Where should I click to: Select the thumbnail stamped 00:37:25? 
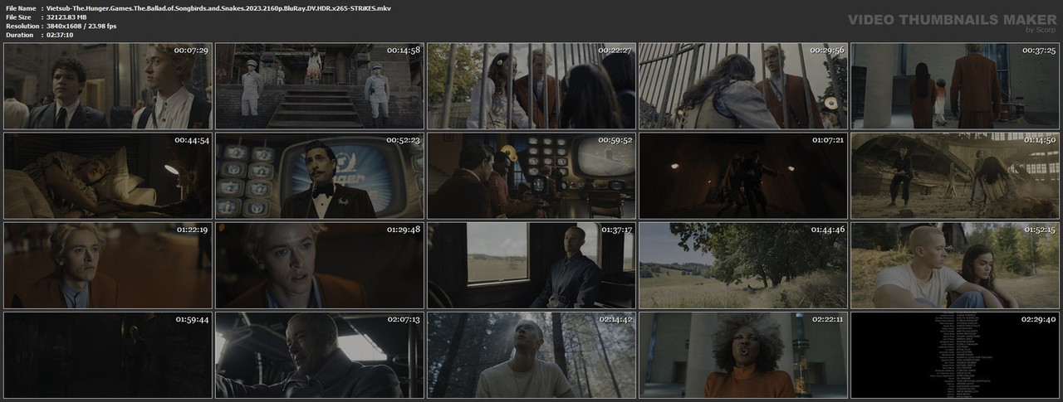coord(955,86)
